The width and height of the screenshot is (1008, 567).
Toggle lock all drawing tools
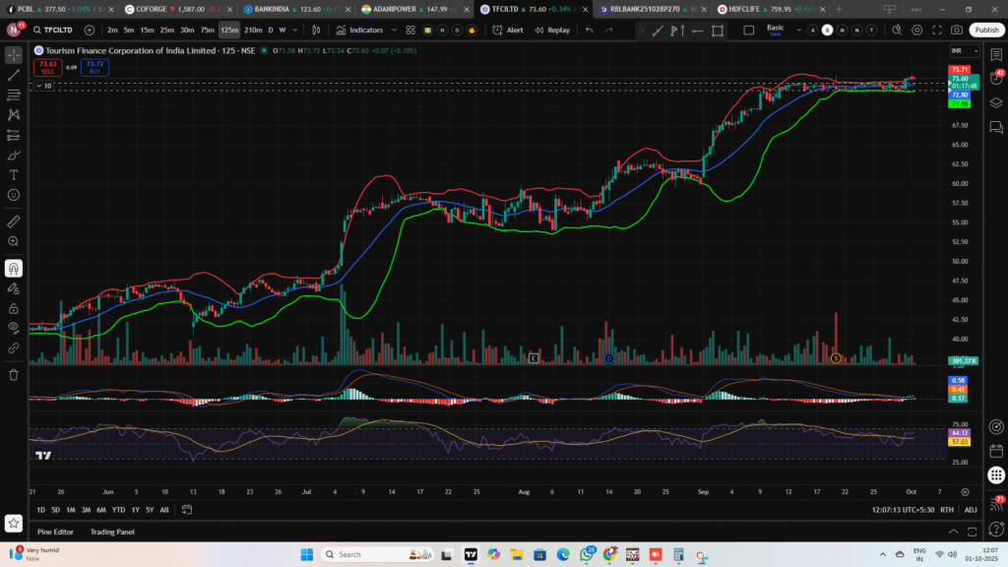coord(14,307)
